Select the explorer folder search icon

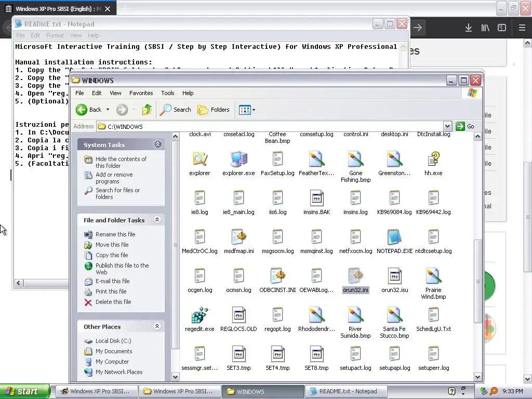200,159
